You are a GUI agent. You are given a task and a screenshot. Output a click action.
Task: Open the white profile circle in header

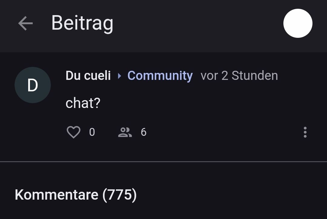pyautogui.click(x=298, y=24)
